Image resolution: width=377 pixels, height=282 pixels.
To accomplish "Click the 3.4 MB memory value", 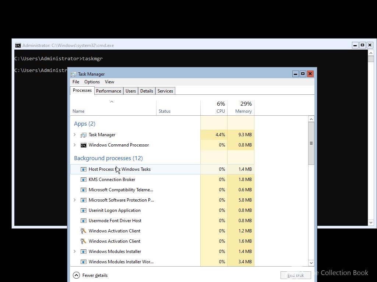I will pyautogui.click(x=245, y=261).
